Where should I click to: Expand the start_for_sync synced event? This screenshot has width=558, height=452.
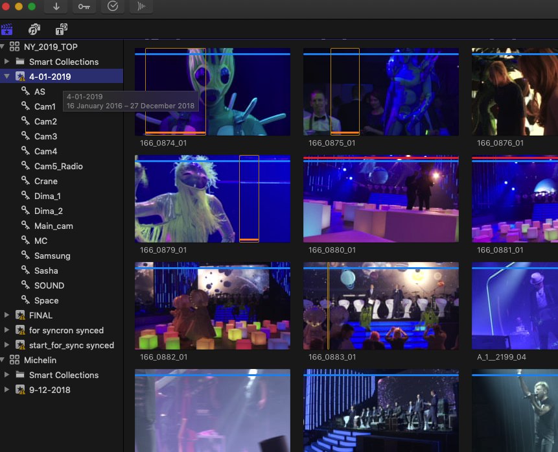(x=6, y=345)
